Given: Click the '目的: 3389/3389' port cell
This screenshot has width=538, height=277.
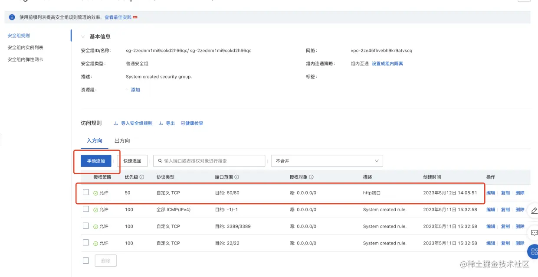Looking at the screenshot, I should point(233,227).
